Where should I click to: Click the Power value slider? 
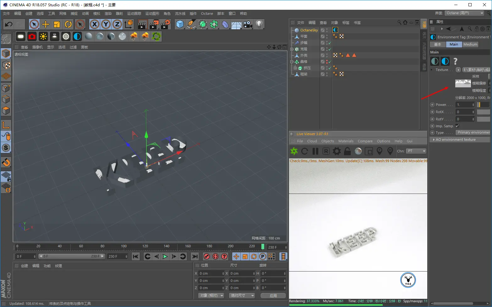483,105
